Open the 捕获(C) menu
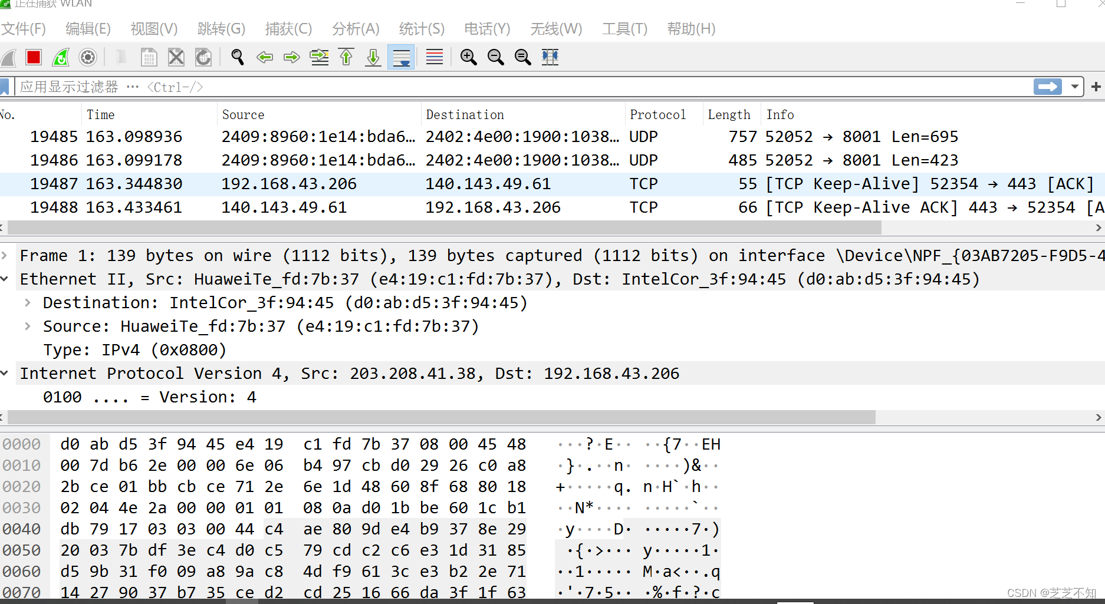This screenshot has height=604, width=1105. click(288, 28)
